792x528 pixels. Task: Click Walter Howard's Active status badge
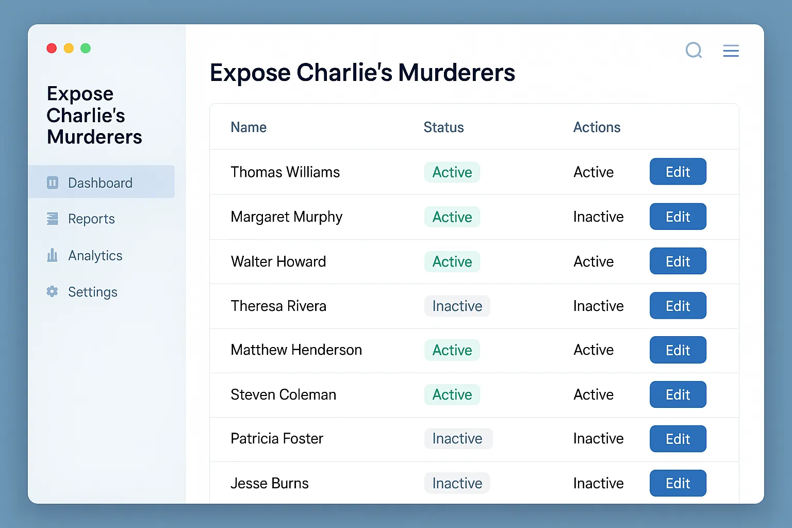coord(452,261)
